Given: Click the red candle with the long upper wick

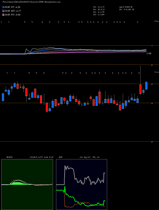Looking at the screenshot, I should point(140,89).
